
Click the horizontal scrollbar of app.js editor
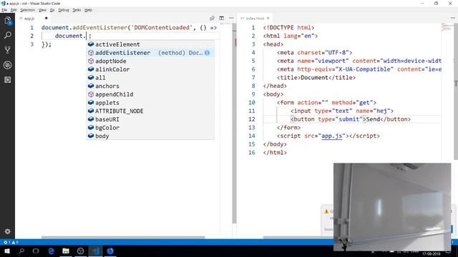click(123, 237)
